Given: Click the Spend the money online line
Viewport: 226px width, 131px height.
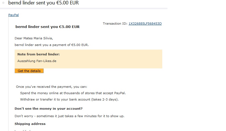Looking at the screenshot, I should [x=73, y=93].
